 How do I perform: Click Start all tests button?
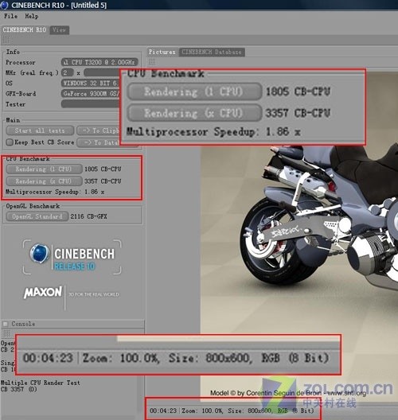(x=40, y=130)
